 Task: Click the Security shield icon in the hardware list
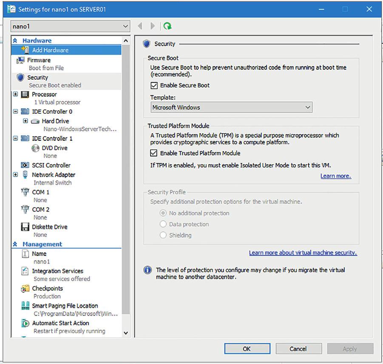pos(20,77)
